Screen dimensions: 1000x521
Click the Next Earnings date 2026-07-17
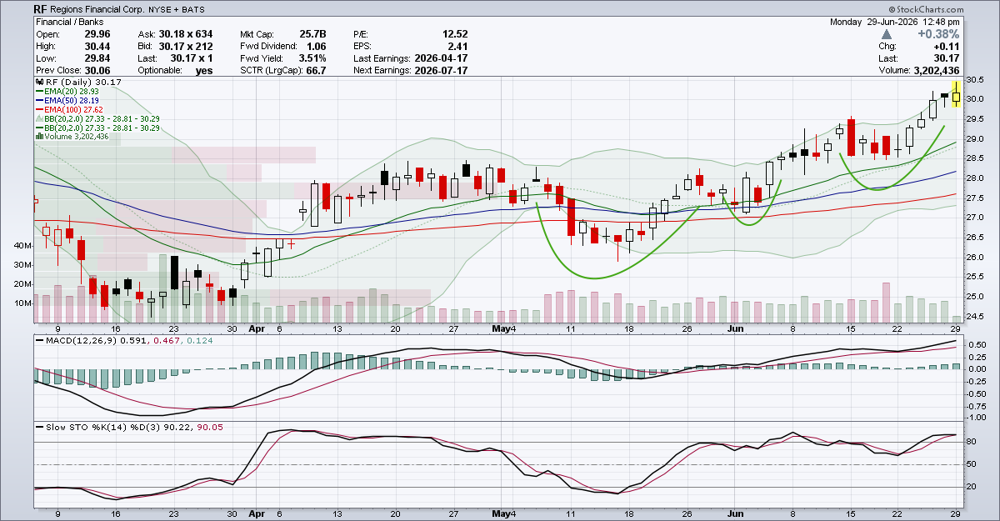tap(441, 72)
